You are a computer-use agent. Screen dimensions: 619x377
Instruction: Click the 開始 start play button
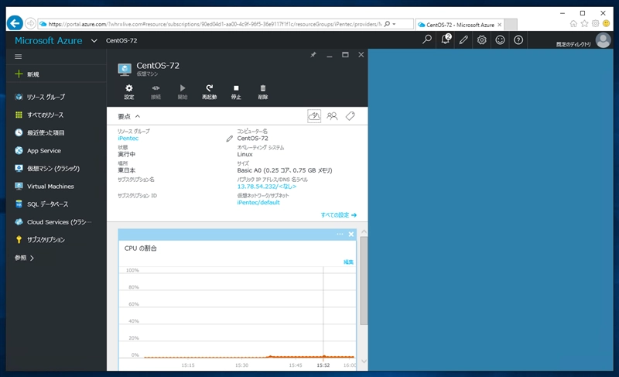(183, 91)
